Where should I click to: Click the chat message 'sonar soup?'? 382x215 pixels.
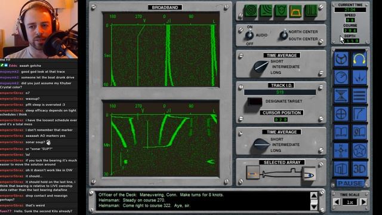click(35, 142)
